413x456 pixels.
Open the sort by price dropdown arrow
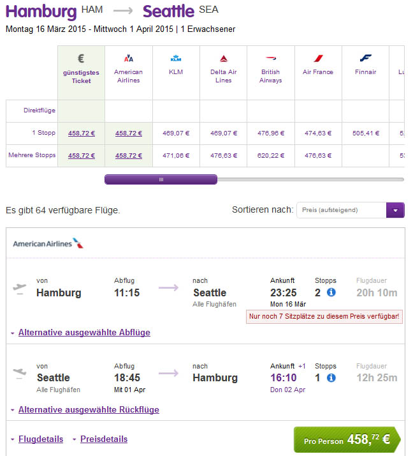pos(395,210)
